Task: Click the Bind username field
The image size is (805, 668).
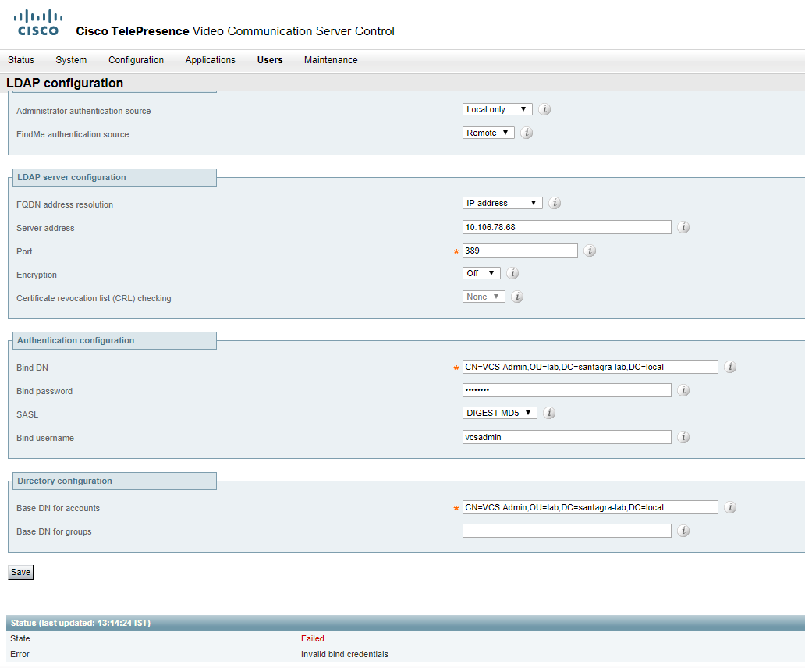Action: [x=567, y=437]
